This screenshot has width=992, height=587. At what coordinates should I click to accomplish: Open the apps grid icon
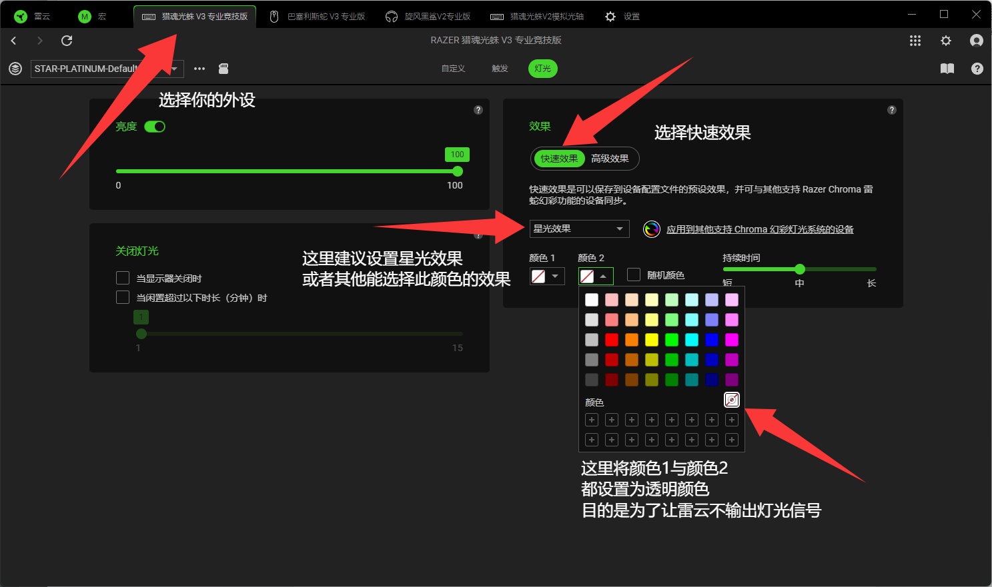pyautogui.click(x=915, y=41)
